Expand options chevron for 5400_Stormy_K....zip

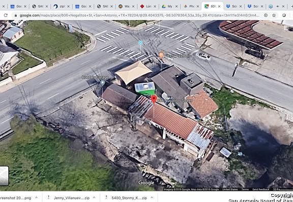click(152, 197)
